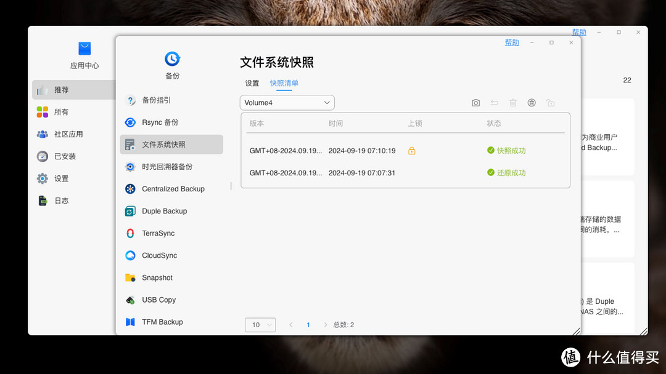Click the undo restore icon in snapshot toolbar
The width and height of the screenshot is (666, 374).
494,103
